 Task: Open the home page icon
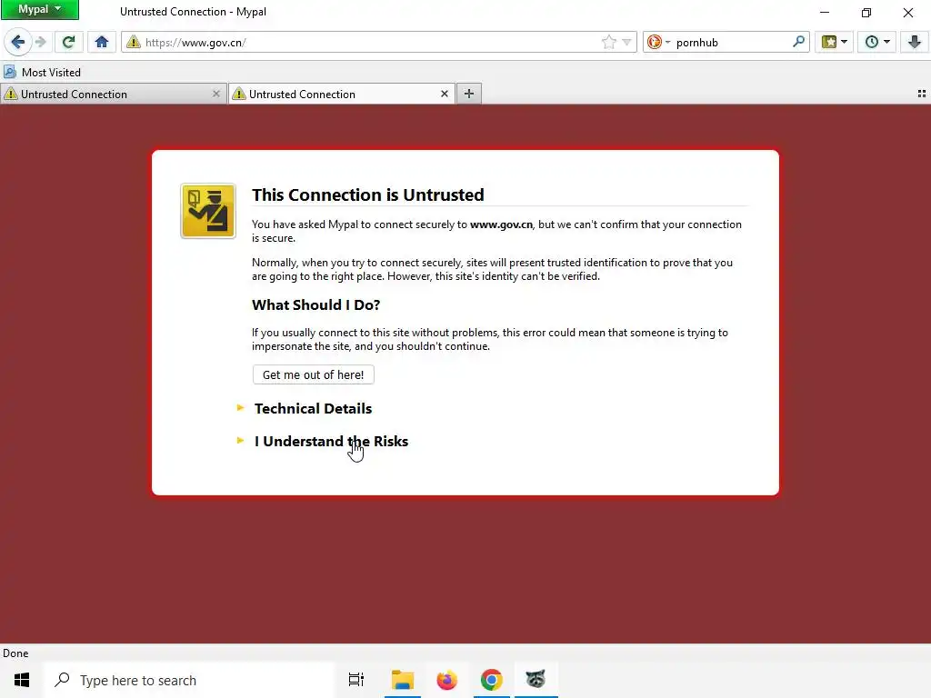(x=102, y=42)
